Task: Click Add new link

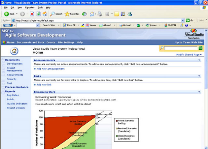Action: (44, 85)
